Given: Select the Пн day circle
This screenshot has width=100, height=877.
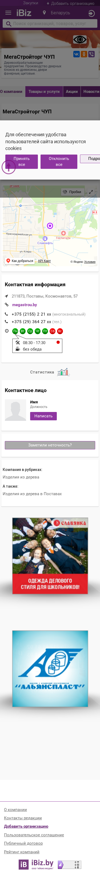Looking at the screenshot, I should coord(15,331).
